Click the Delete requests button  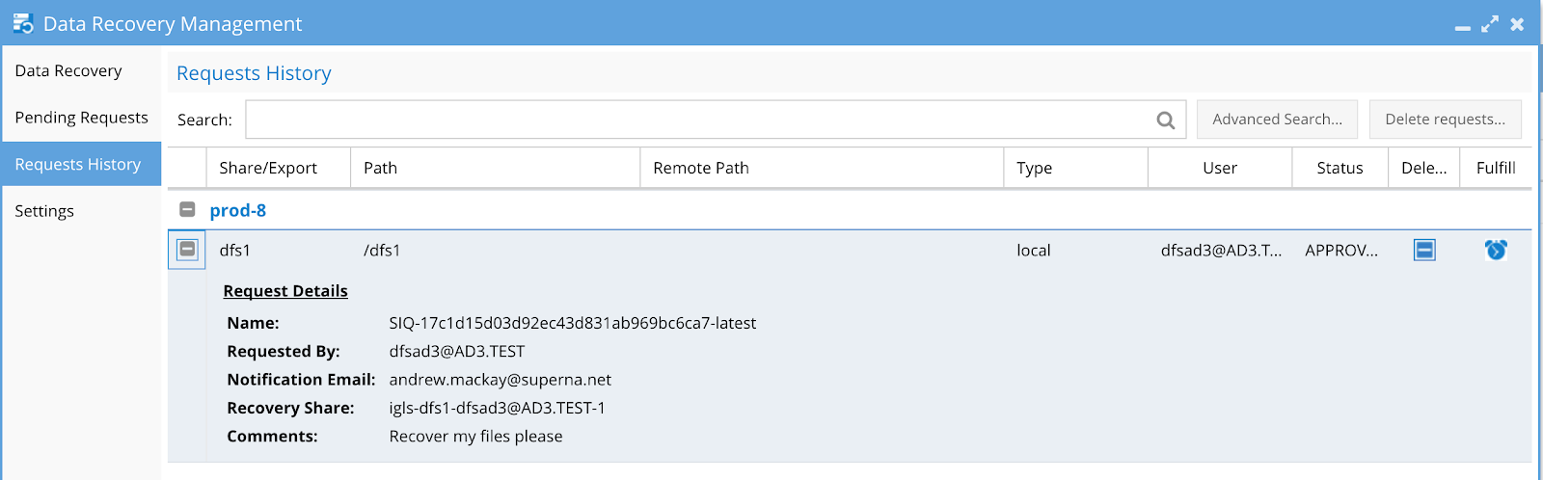click(1445, 120)
